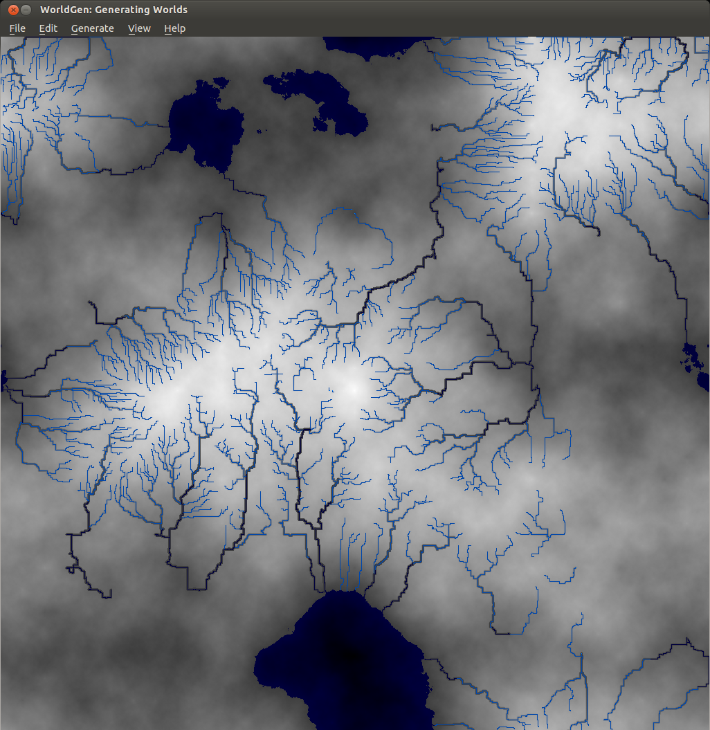Click the dark river's end in lower left
Viewport: 710px width, 730px height.
point(109,595)
